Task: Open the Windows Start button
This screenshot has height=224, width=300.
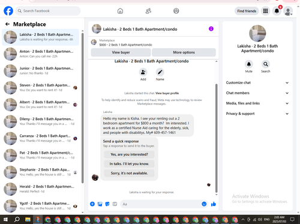Action: pyautogui.click(x=5, y=219)
